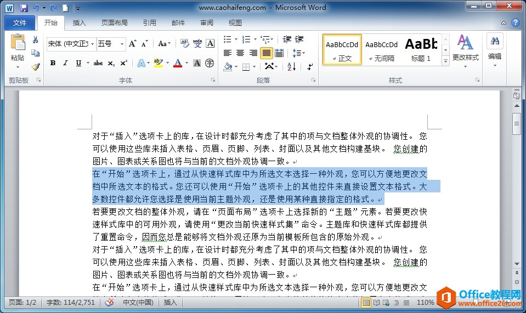Apply subscript formatting
The height and width of the screenshot is (313, 526).
[x=111, y=63]
